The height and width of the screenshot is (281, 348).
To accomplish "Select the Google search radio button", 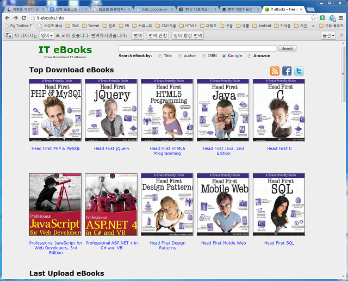I will (223, 56).
